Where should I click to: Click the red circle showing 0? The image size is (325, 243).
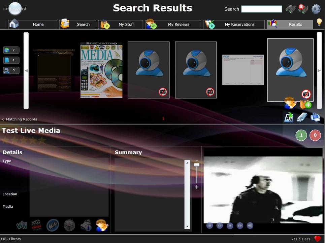(x=315, y=135)
